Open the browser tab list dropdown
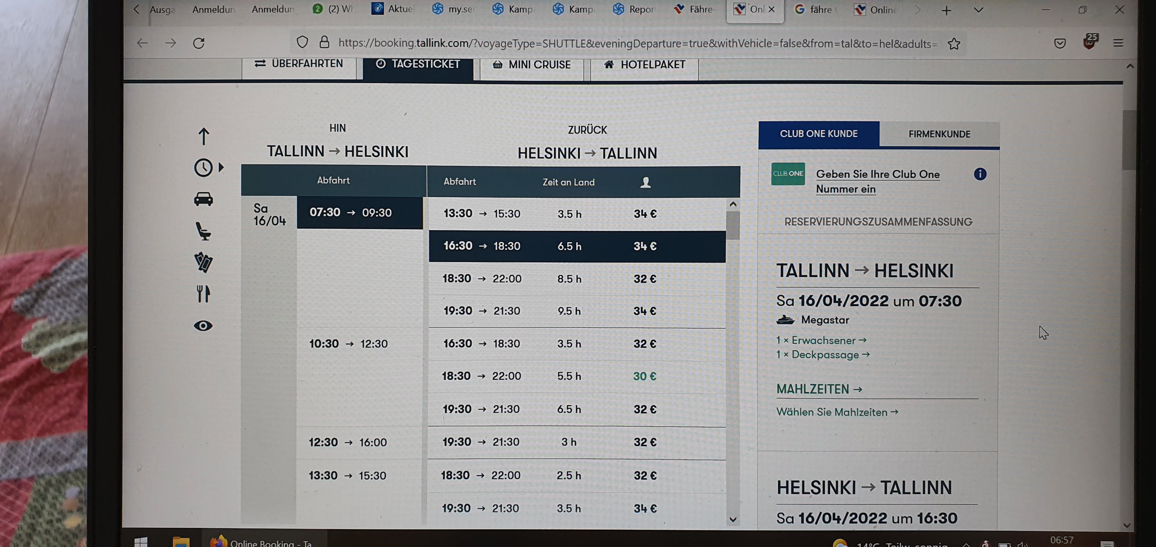 click(978, 10)
